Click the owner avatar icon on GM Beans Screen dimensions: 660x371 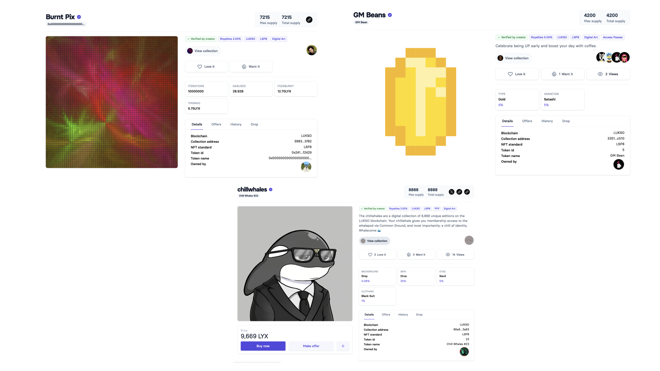pos(619,165)
